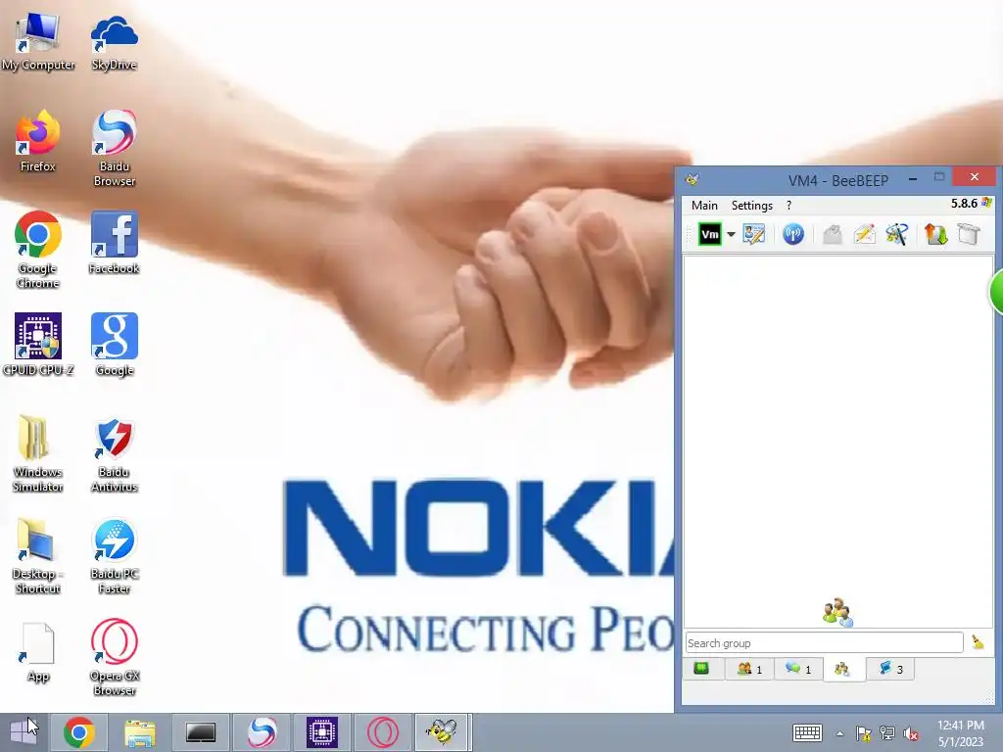Viewport: 1003px width, 752px height.
Task: Select the groups tab in BeeBEEP
Action: (x=842, y=670)
